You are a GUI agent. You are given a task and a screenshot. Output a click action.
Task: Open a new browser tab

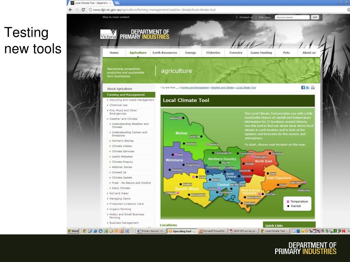click(117, 3)
